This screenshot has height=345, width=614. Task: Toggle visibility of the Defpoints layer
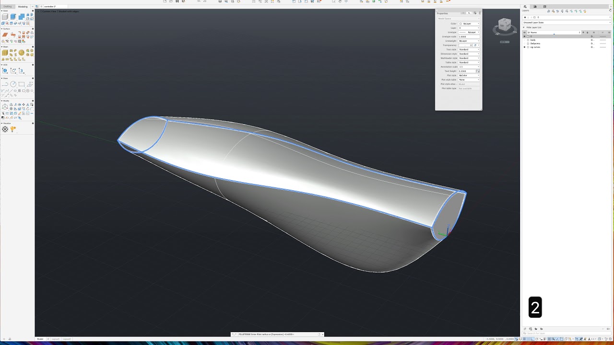(x=524, y=43)
